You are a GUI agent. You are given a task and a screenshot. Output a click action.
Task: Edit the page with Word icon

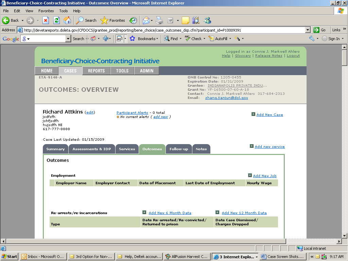tap(170, 20)
